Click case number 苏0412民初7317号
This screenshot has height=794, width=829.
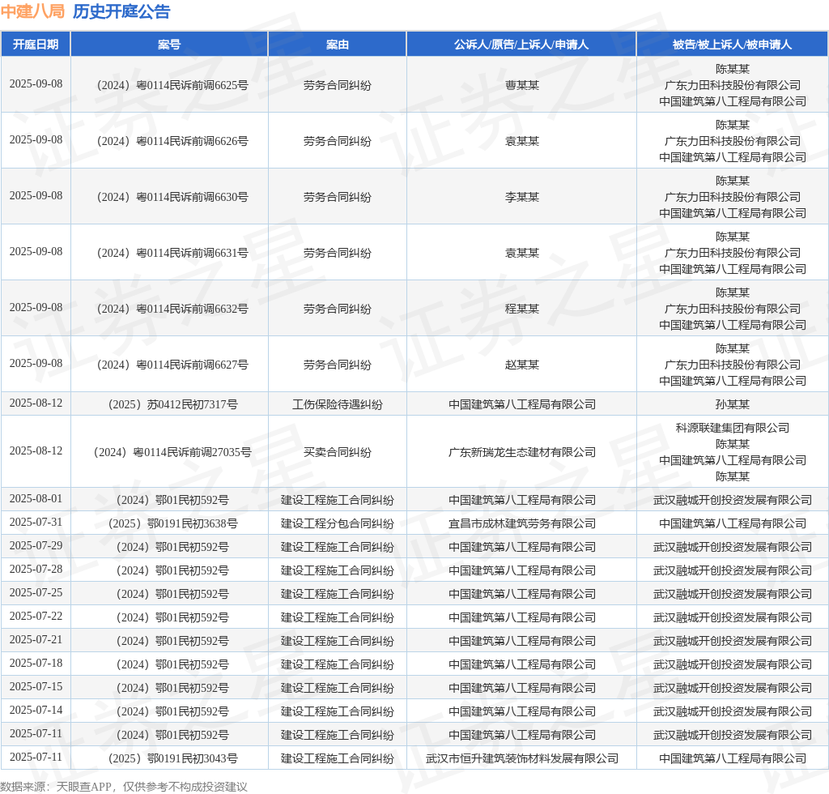click(x=173, y=404)
